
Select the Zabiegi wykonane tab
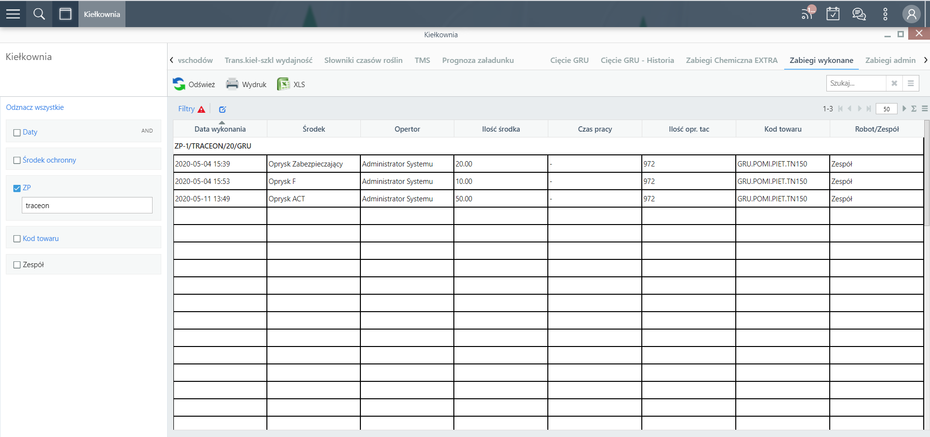click(821, 60)
